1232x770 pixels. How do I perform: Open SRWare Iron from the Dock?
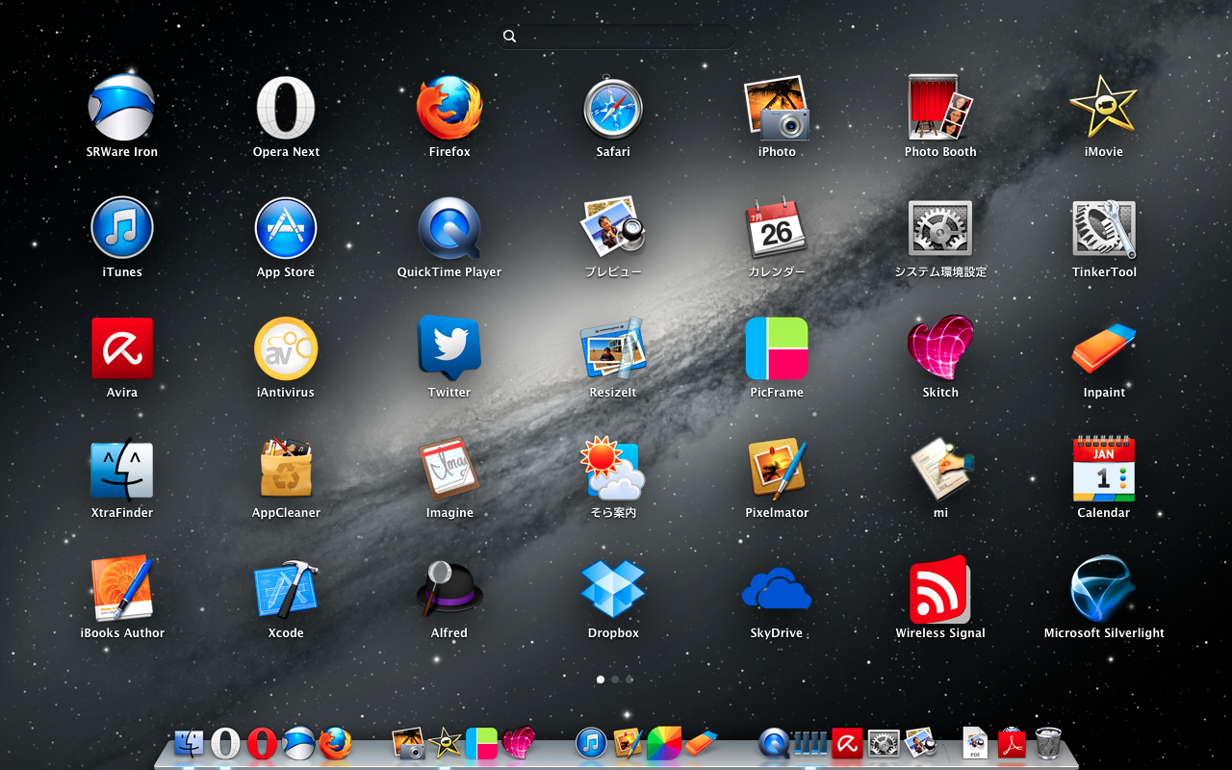298,743
